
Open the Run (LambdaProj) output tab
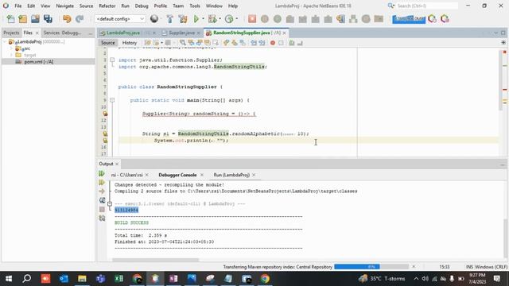tap(231, 175)
